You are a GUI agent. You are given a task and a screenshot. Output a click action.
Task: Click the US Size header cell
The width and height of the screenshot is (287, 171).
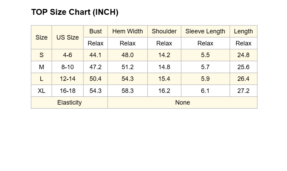[x=68, y=38]
